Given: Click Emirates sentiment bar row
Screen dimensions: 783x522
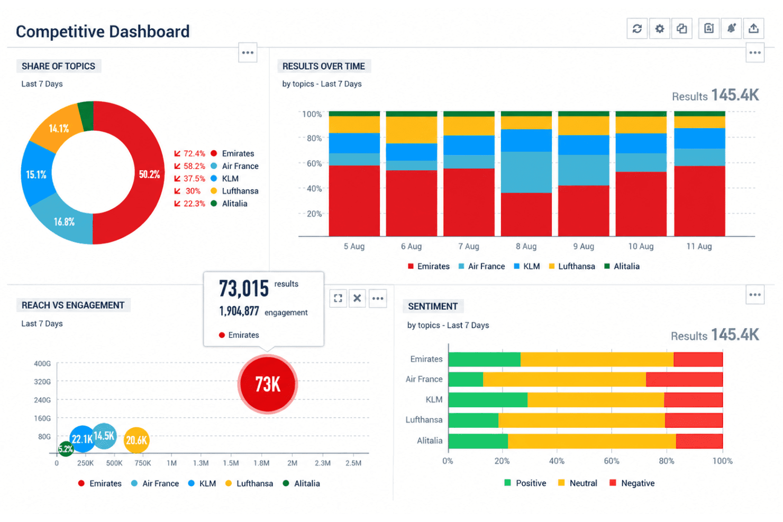Looking at the screenshot, I should click(x=586, y=359).
